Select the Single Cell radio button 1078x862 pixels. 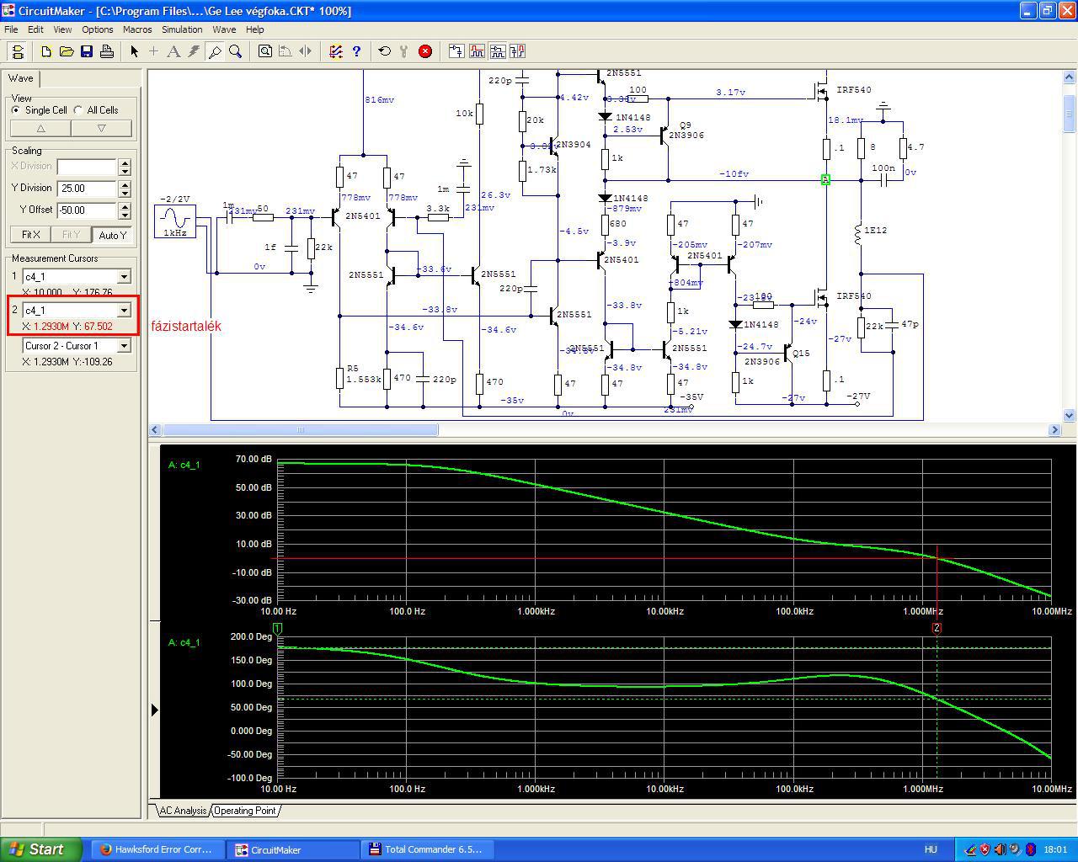click(x=16, y=110)
